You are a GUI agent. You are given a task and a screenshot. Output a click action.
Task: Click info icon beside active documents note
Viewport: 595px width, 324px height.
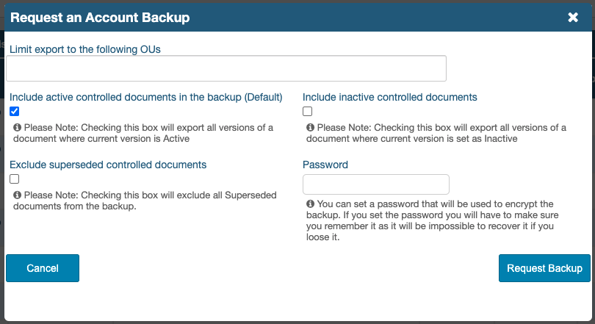pos(18,127)
